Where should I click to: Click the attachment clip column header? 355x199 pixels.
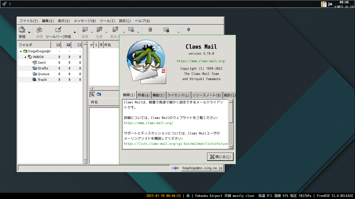pos(101,45)
